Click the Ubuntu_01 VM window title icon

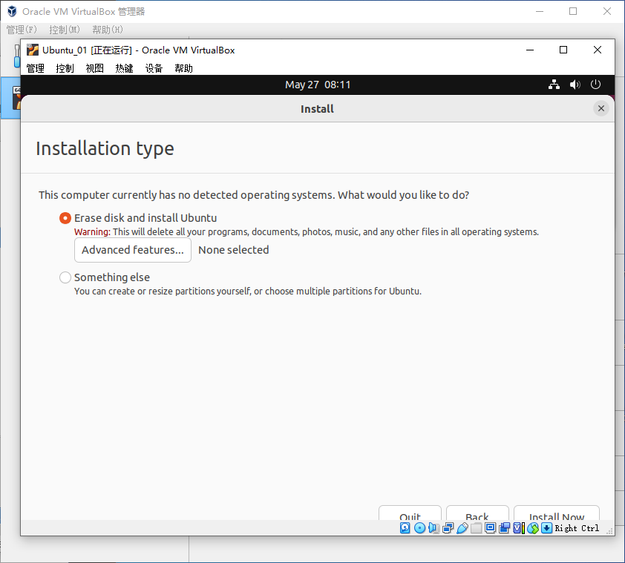click(x=33, y=50)
